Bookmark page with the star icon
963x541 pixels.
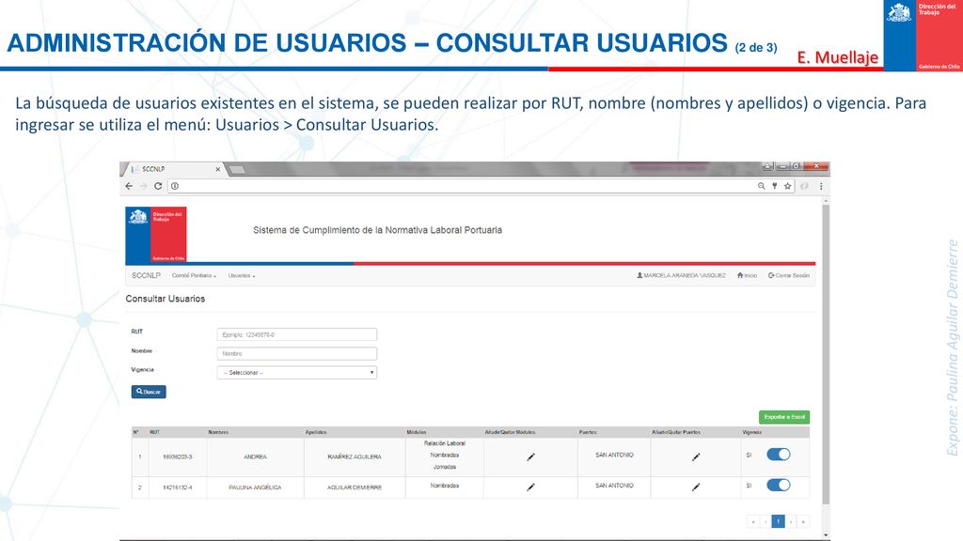click(787, 186)
